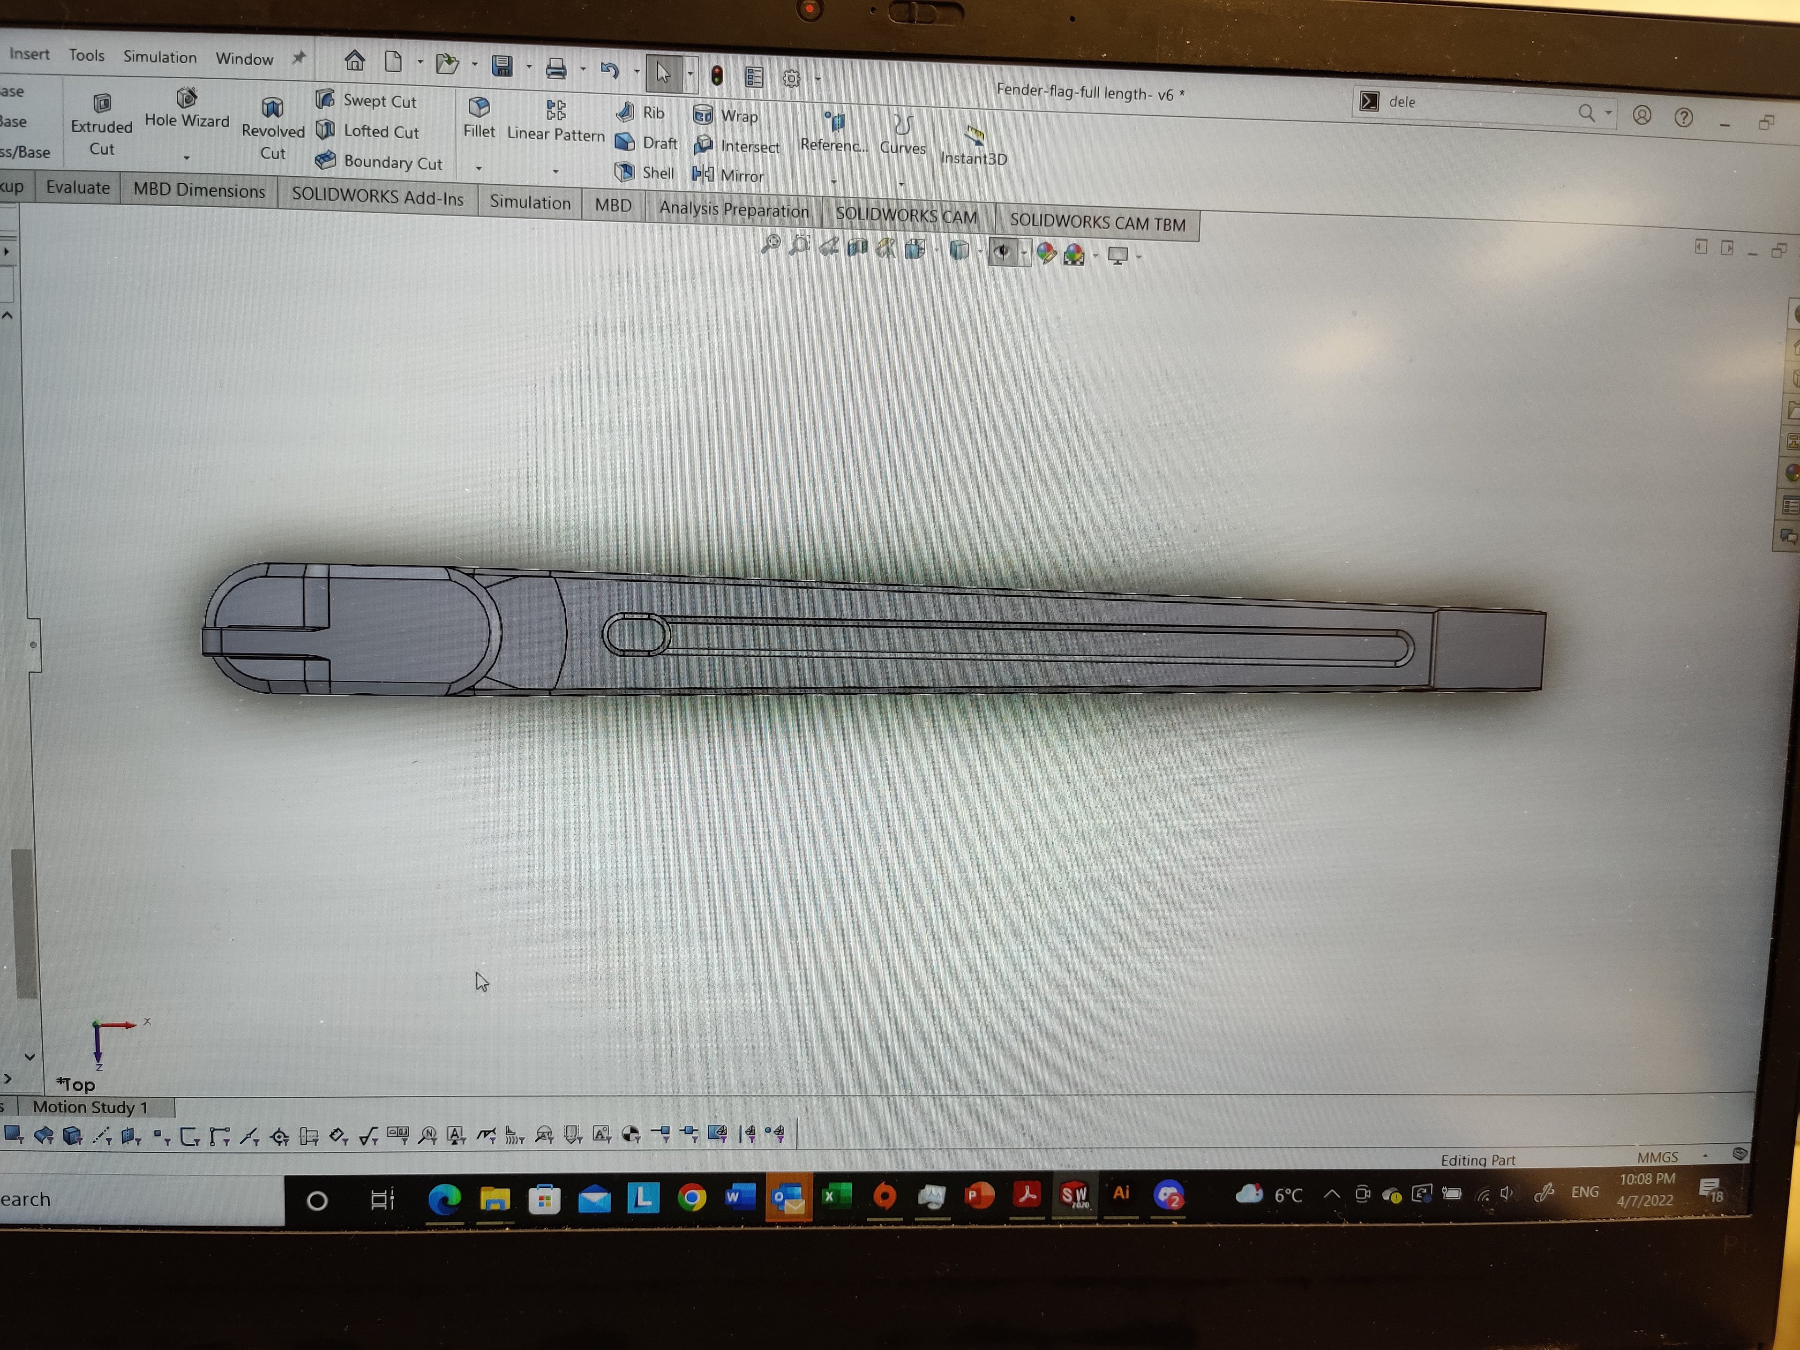Click the Print icon
The height and width of the screenshot is (1350, 1800).
pyautogui.click(x=556, y=68)
